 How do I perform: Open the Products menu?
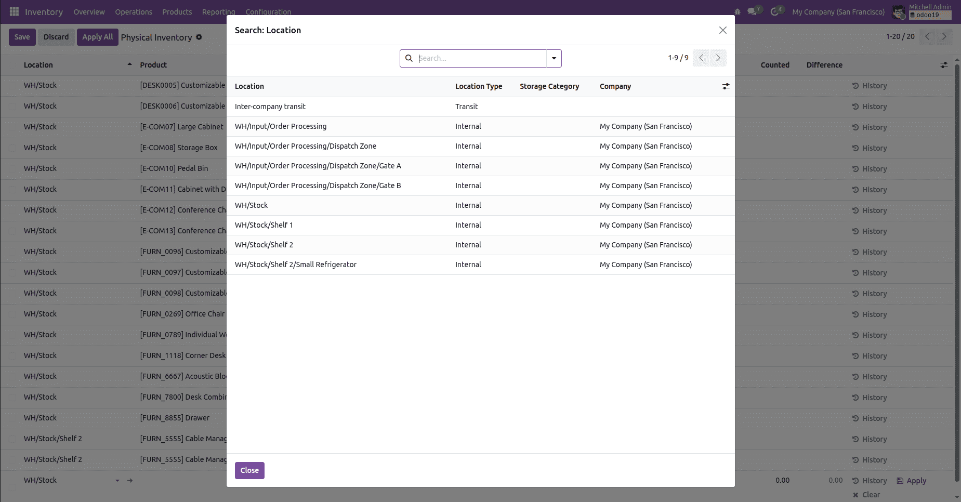(177, 12)
